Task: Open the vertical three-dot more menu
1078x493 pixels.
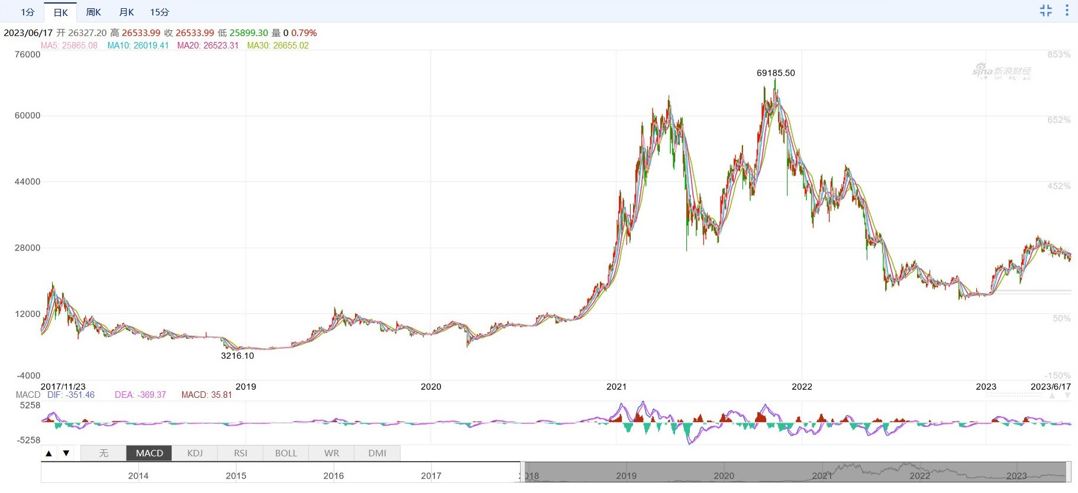Action: pos(1067,11)
